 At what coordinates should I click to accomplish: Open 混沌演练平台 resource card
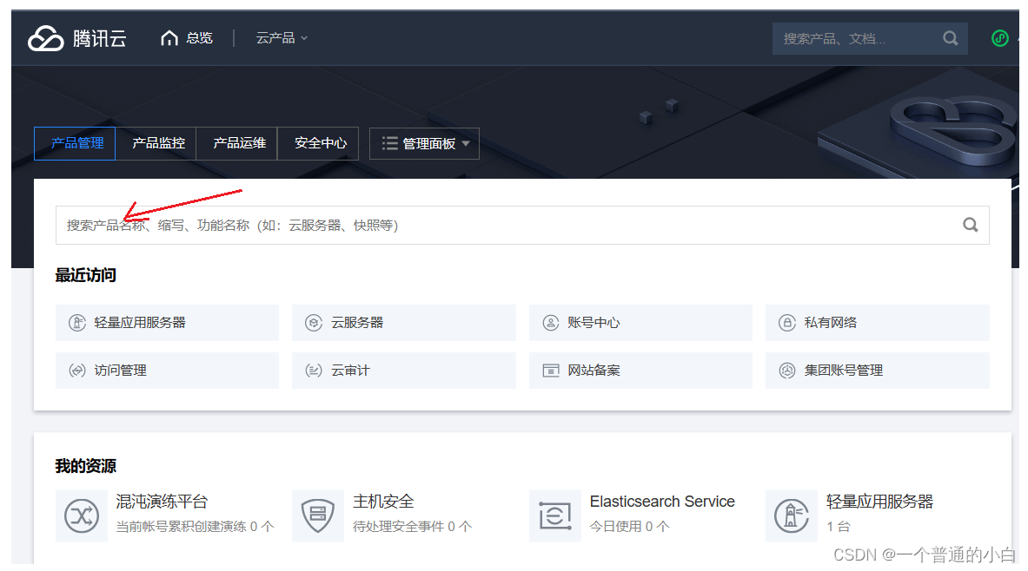click(x=165, y=515)
